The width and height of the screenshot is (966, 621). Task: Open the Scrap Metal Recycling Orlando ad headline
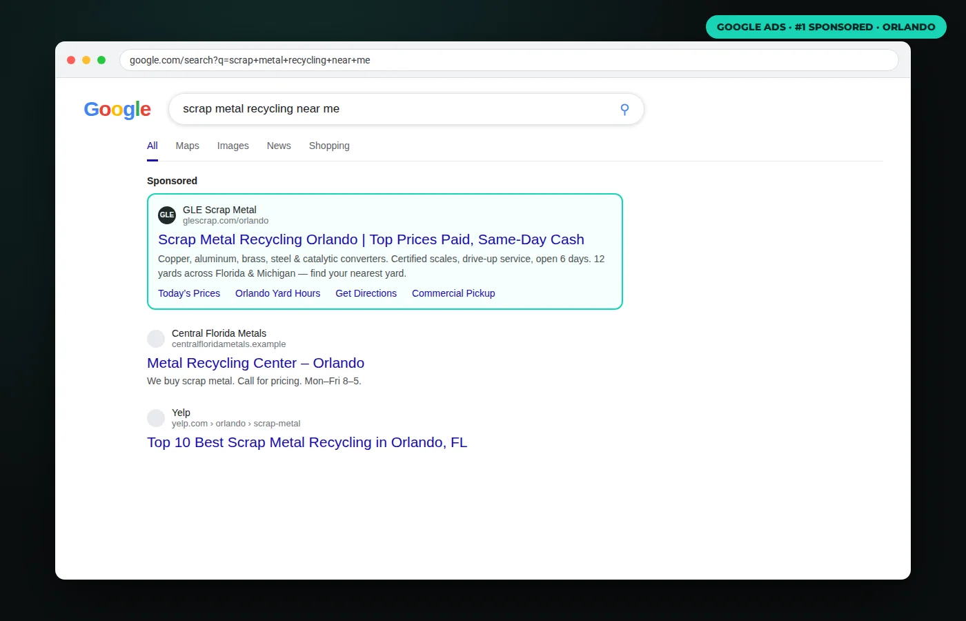371,239
